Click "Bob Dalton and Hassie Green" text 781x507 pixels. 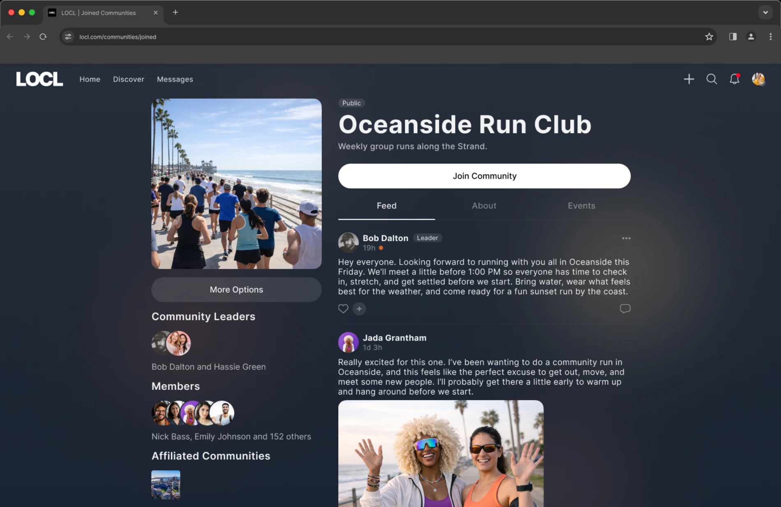[x=209, y=366]
